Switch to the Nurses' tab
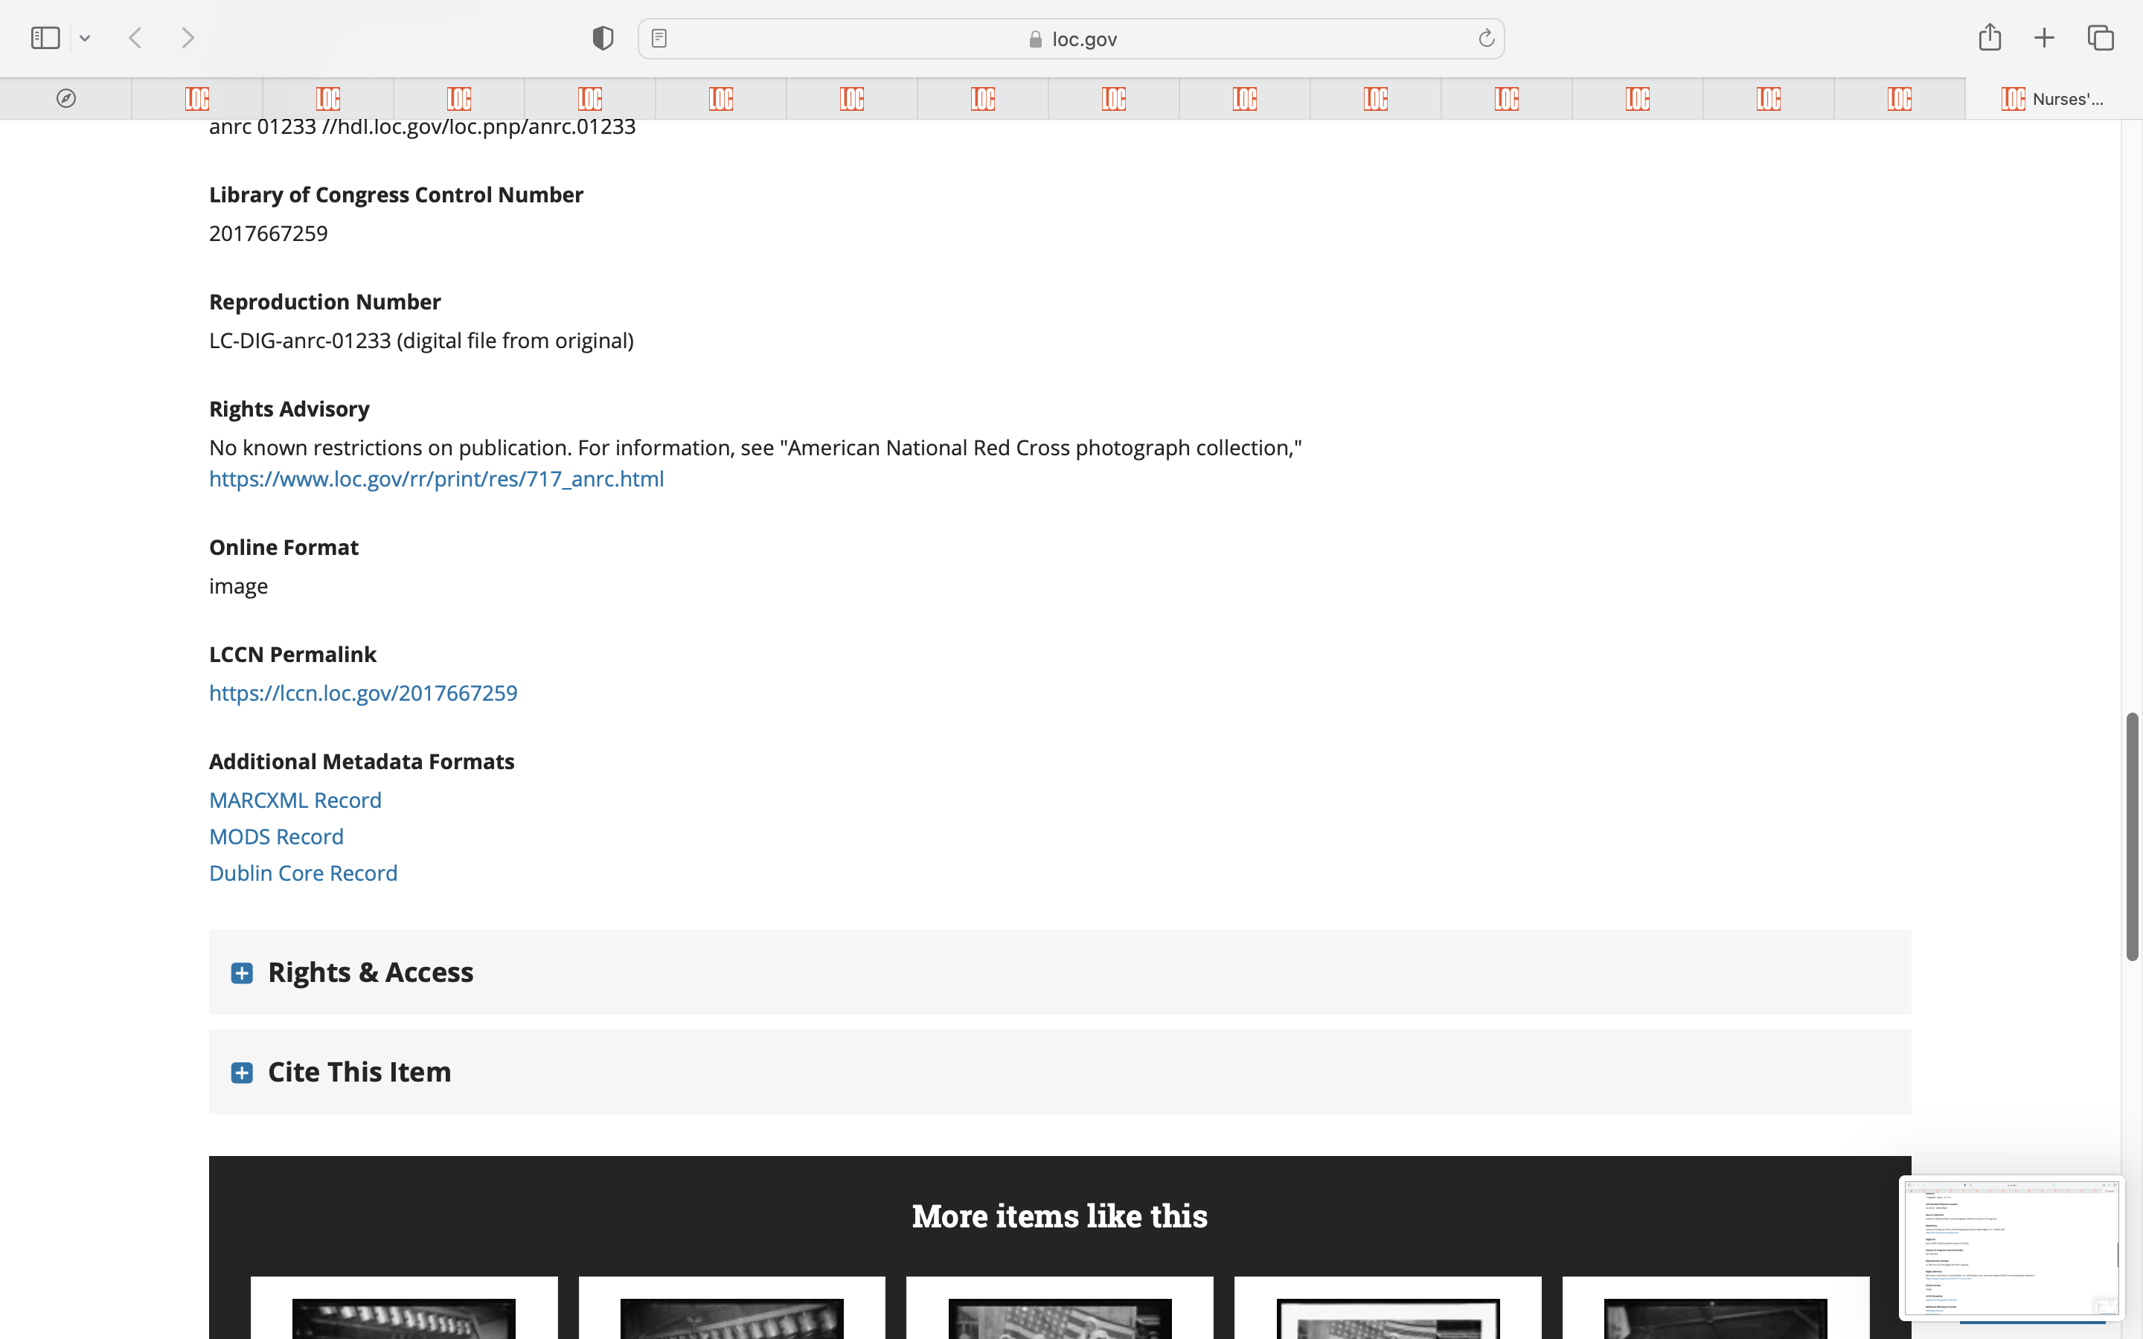 [x=2053, y=98]
